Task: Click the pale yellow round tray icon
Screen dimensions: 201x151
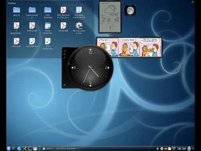Action: coord(170,148)
